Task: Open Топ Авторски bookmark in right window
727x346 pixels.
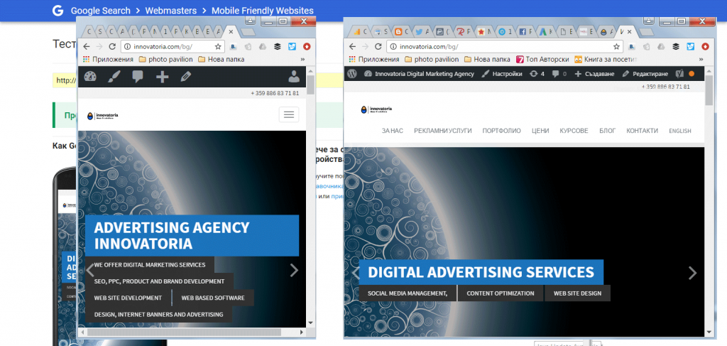Action: 542,60
